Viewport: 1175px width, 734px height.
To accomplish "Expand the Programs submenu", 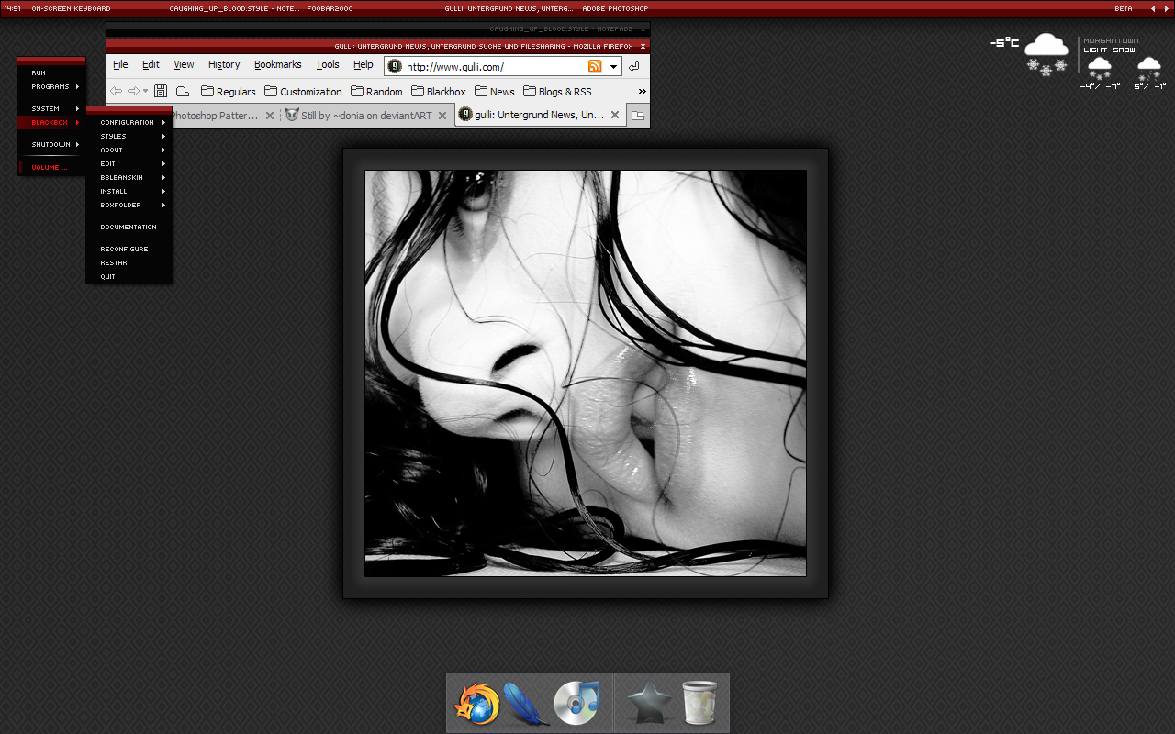I will 51,86.
